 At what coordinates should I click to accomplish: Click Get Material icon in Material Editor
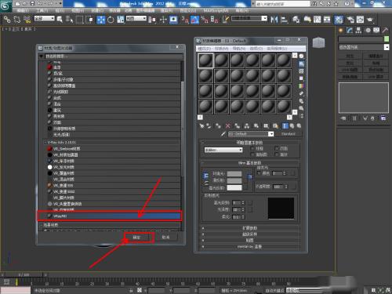(x=201, y=126)
